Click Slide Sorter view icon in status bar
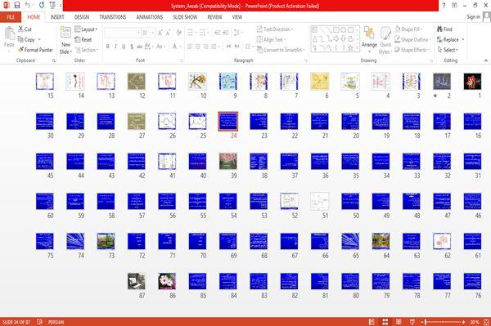Viewport: 491px width, 326px height. tap(385, 322)
